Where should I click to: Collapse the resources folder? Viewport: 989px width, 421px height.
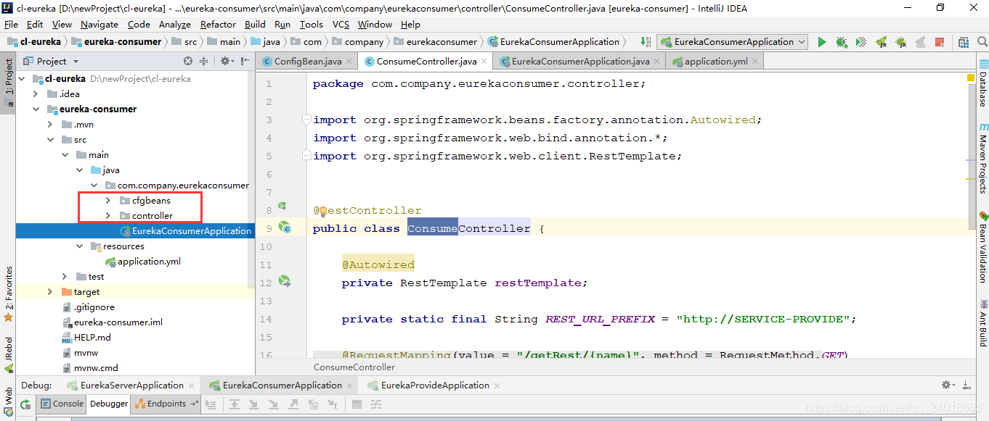(x=79, y=246)
